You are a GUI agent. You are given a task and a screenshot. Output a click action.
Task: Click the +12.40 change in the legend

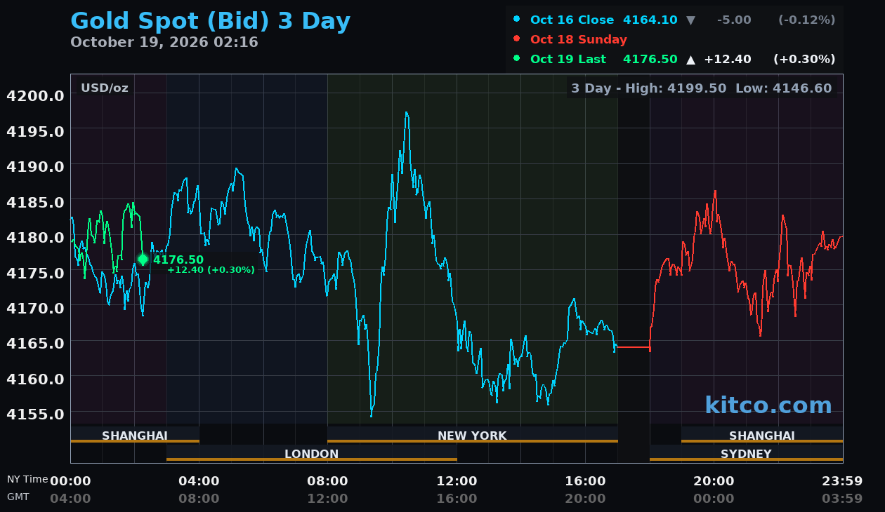tap(728, 59)
